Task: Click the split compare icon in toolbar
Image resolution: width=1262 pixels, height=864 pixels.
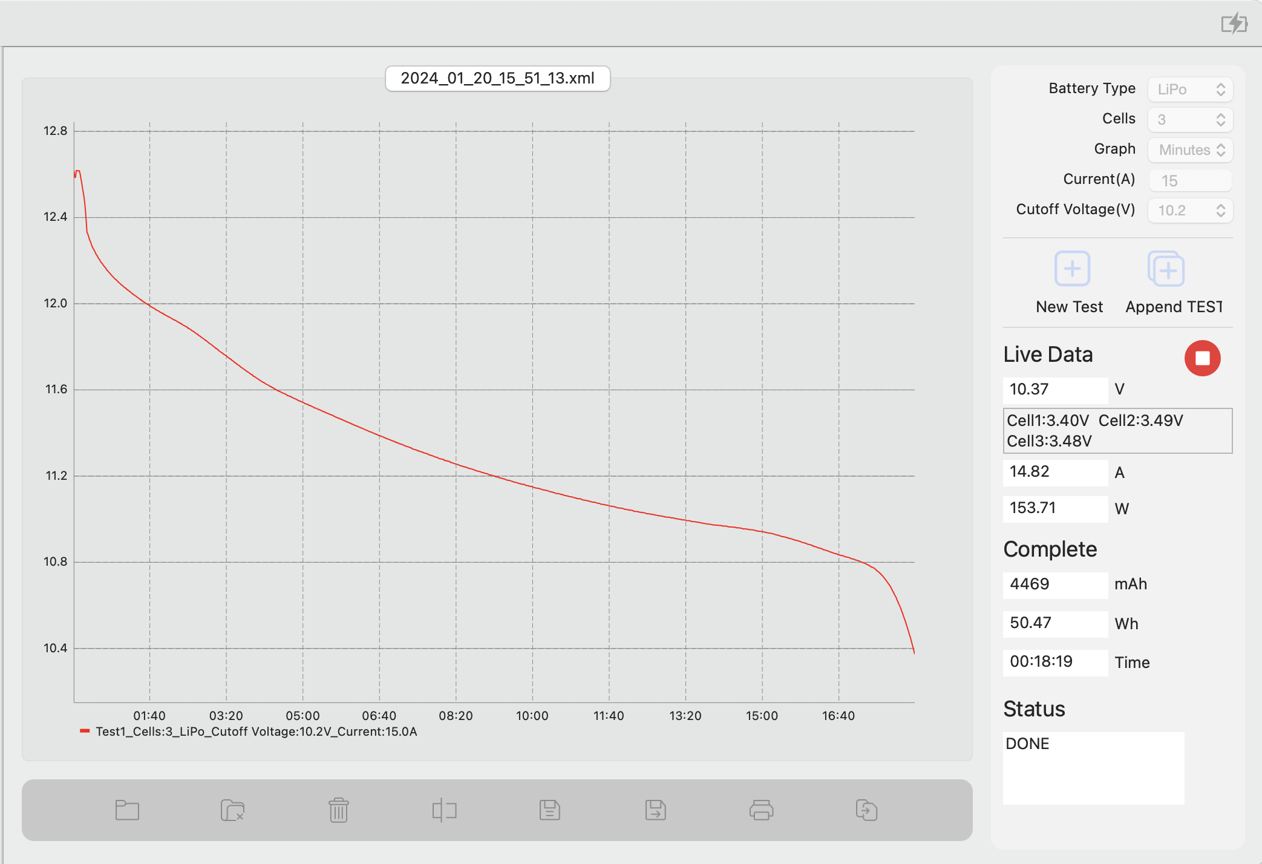Action: click(x=444, y=810)
